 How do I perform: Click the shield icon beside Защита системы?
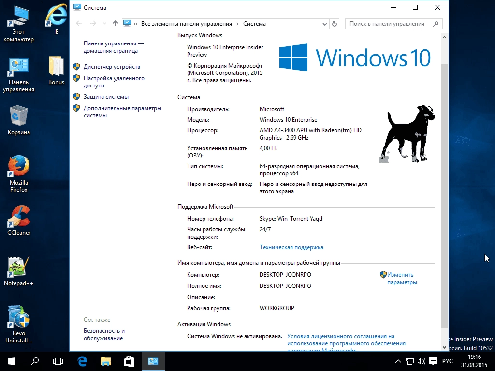pos(76,97)
